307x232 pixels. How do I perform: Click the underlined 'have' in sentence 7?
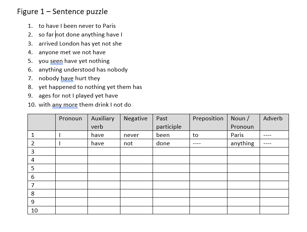click(67, 78)
